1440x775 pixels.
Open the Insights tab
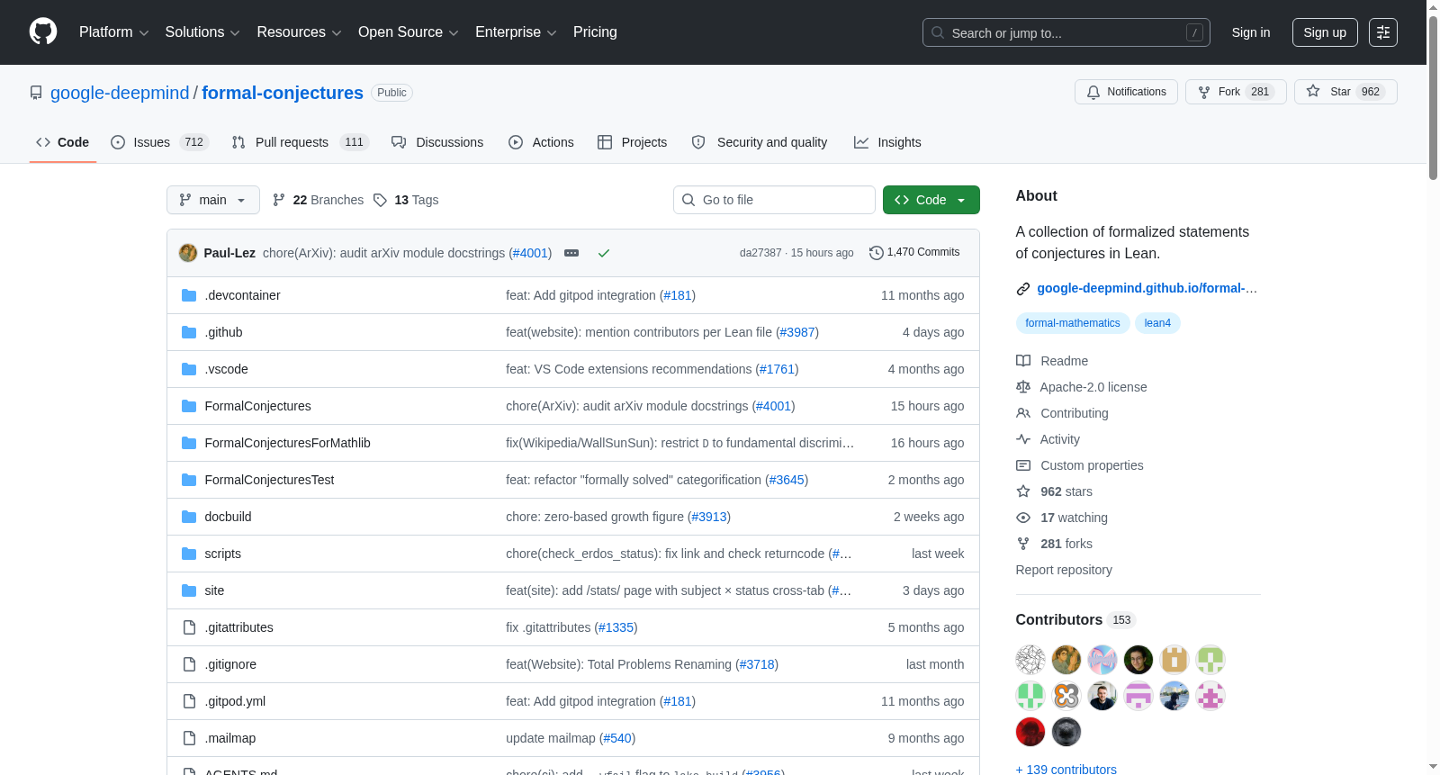(887, 142)
